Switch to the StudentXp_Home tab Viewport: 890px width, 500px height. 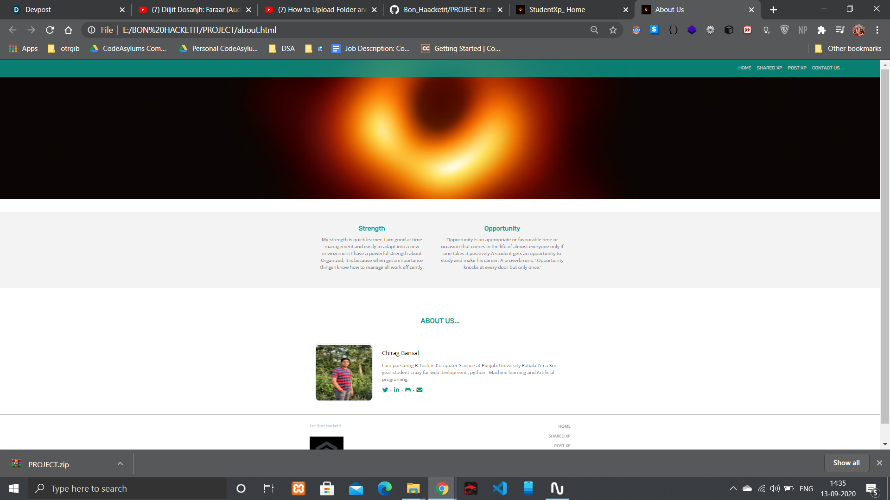coord(557,10)
